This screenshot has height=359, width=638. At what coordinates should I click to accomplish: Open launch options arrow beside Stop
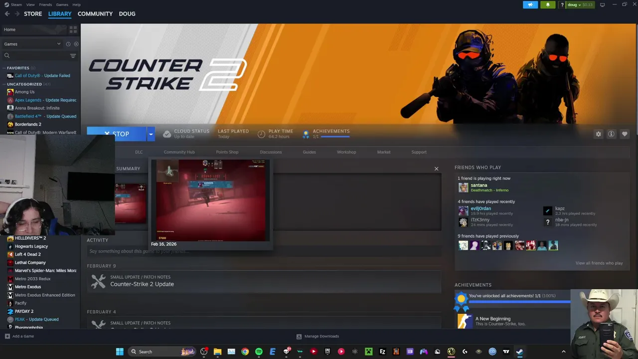(x=151, y=134)
